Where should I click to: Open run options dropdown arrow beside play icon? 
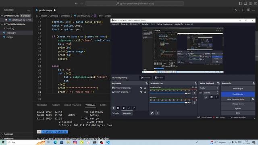[239, 10]
